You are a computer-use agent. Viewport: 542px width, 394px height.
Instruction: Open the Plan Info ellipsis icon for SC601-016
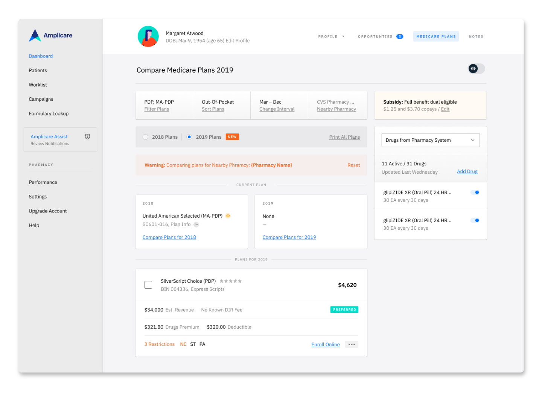[x=196, y=224]
